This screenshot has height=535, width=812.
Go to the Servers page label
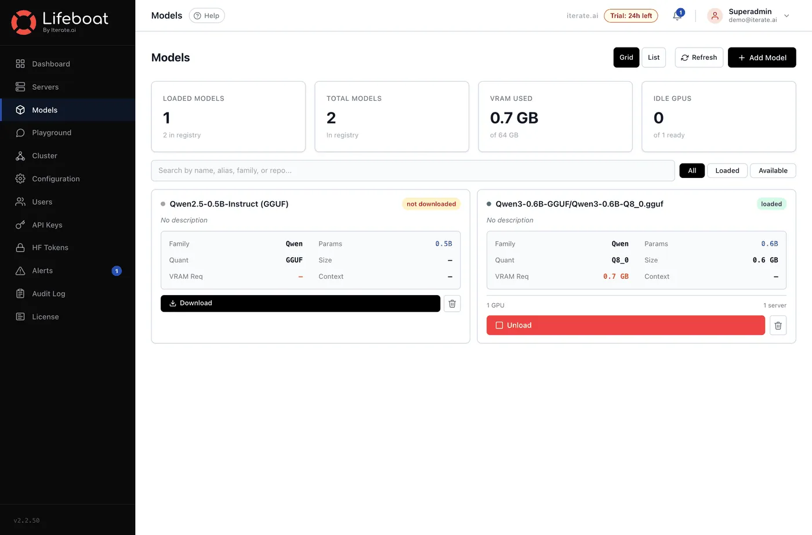[x=45, y=87]
